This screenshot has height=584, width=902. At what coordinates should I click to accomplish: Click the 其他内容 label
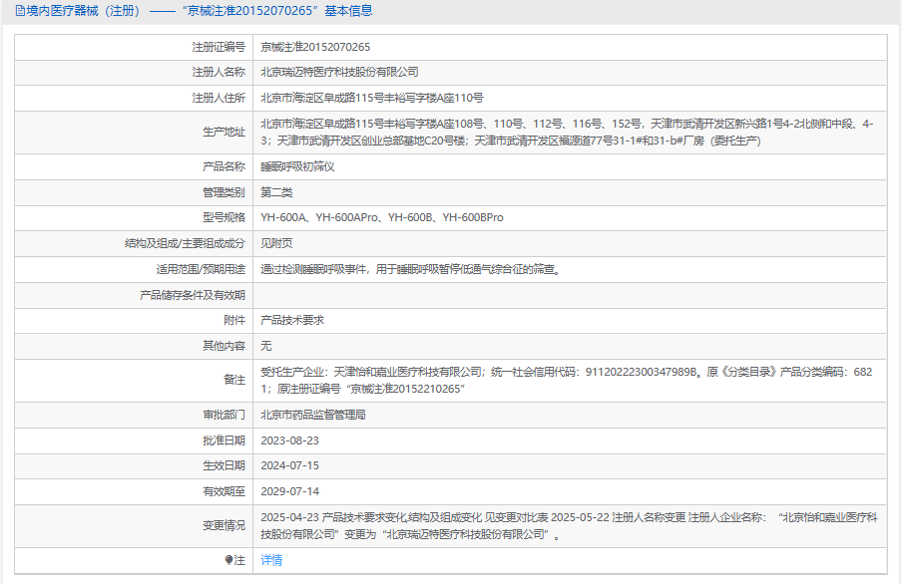[224, 346]
